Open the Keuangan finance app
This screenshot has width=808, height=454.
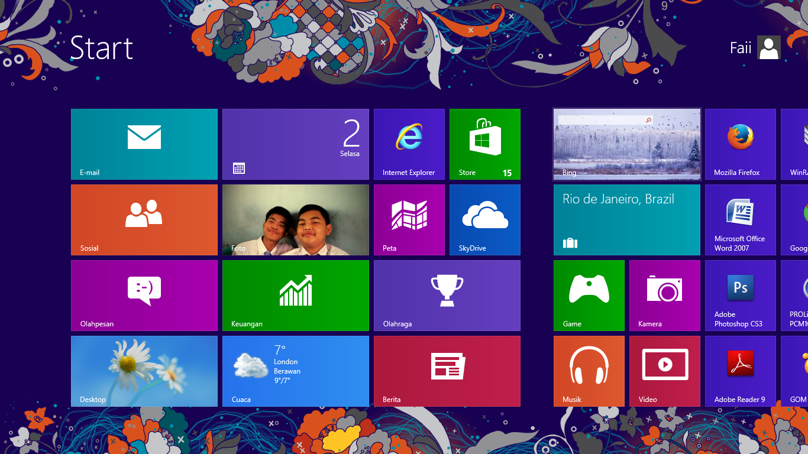[295, 295]
